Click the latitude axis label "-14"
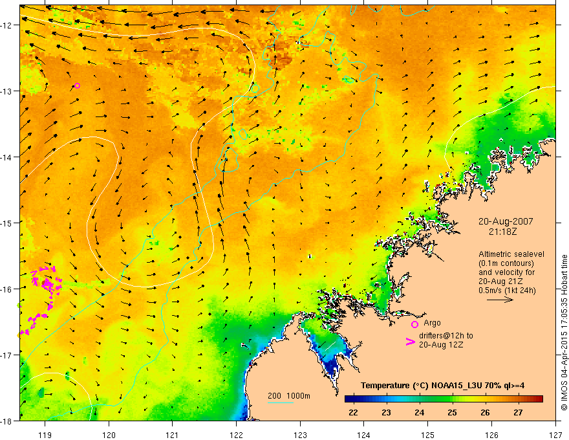The width and height of the screenshot is (569, 440). [x=6, y=157]
